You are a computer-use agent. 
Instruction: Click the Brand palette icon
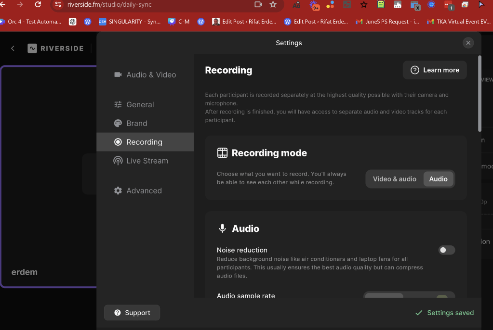tap(118, 124)
